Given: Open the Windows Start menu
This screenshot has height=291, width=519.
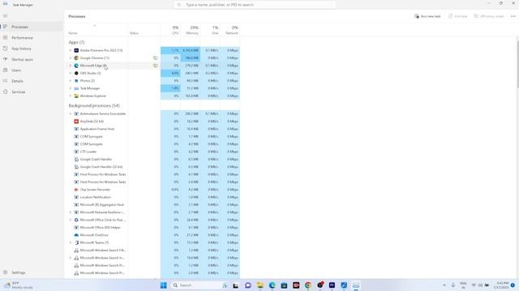Looking at the screenshot, I should pos(164,285).
